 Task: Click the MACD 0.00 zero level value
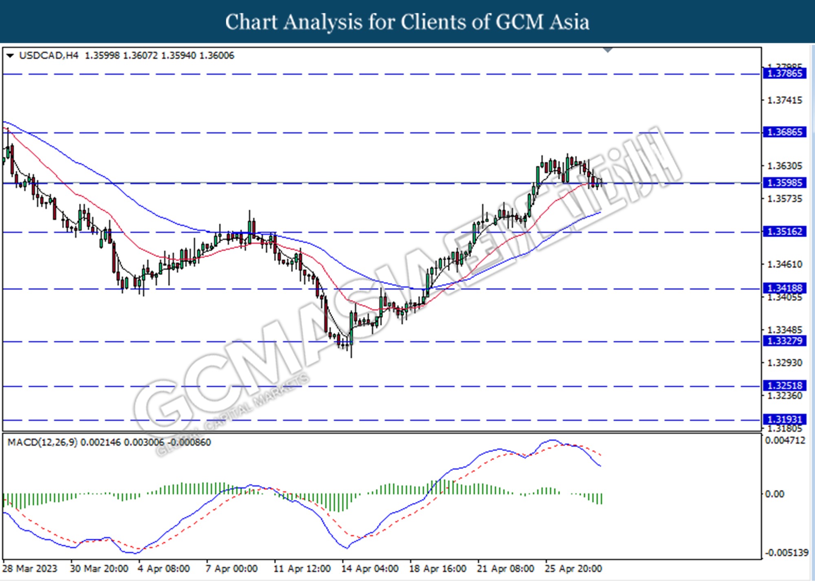tap(774, 494)
